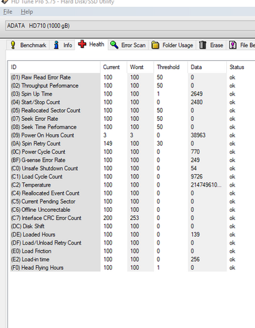Click the Power On Hours data value 38963

click(198, 135)
